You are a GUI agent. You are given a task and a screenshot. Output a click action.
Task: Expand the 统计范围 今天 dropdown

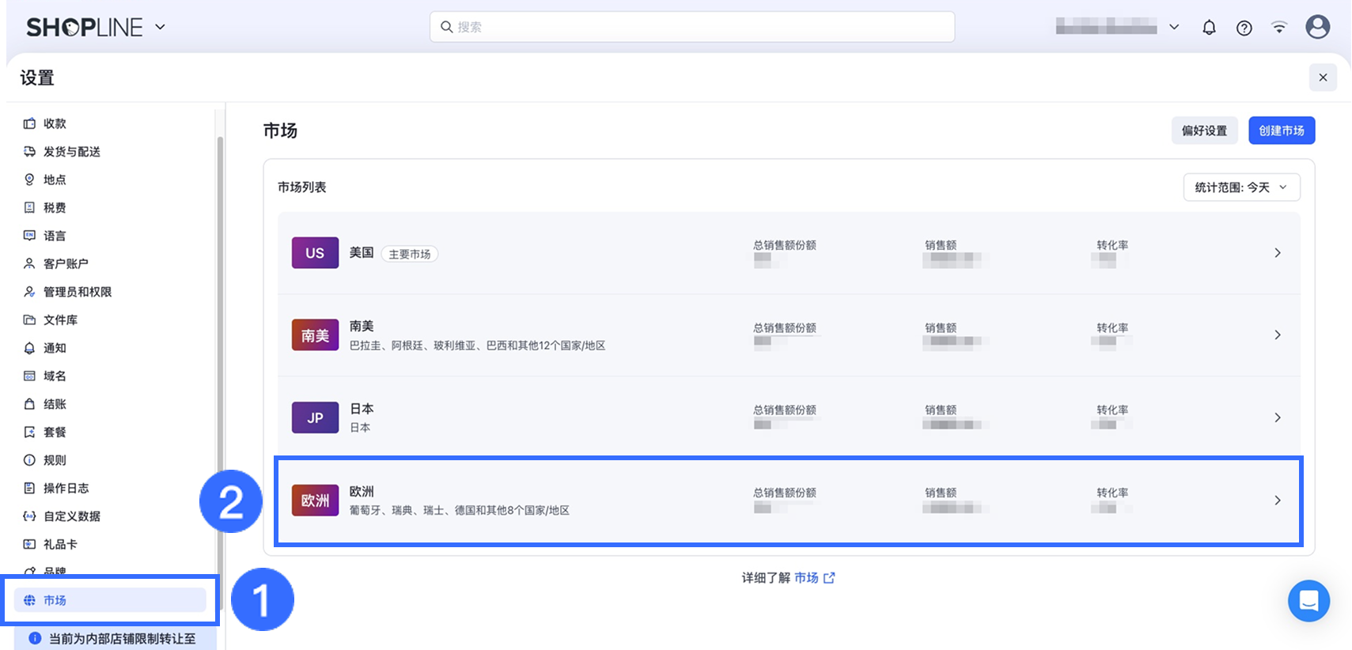(x=1241, y=187)
